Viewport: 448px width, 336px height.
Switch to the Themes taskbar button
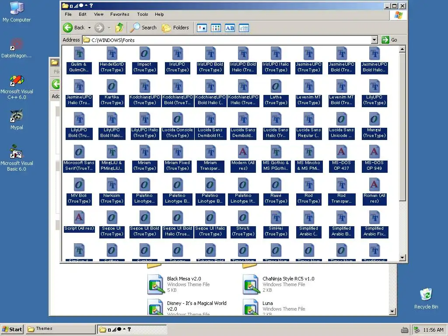tap(60, 329)
